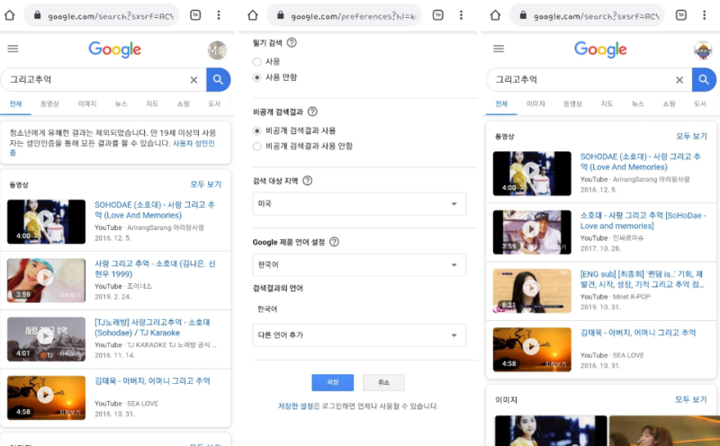Click help icon next to Google 제품 언어 설정
The height and width of the screenshot is (446, 720).
[334, 242]
